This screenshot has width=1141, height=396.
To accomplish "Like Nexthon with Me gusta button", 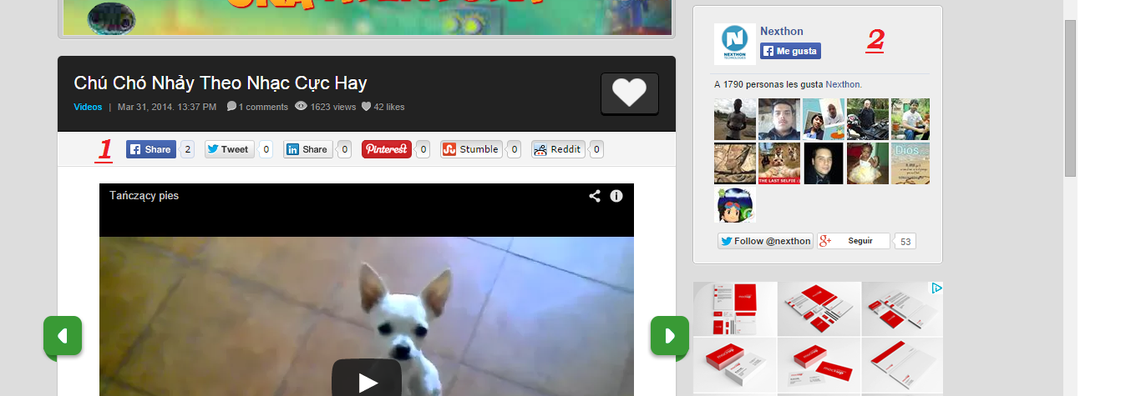I will 790,51.
